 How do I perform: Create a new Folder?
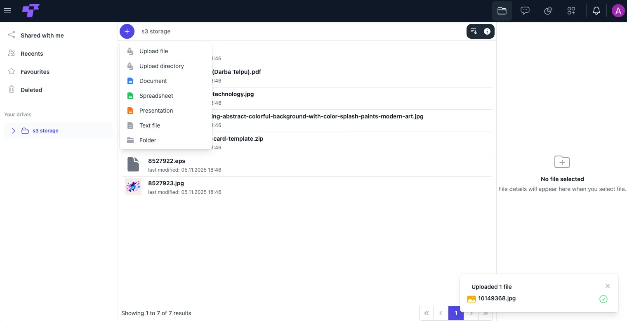[166, 140]
